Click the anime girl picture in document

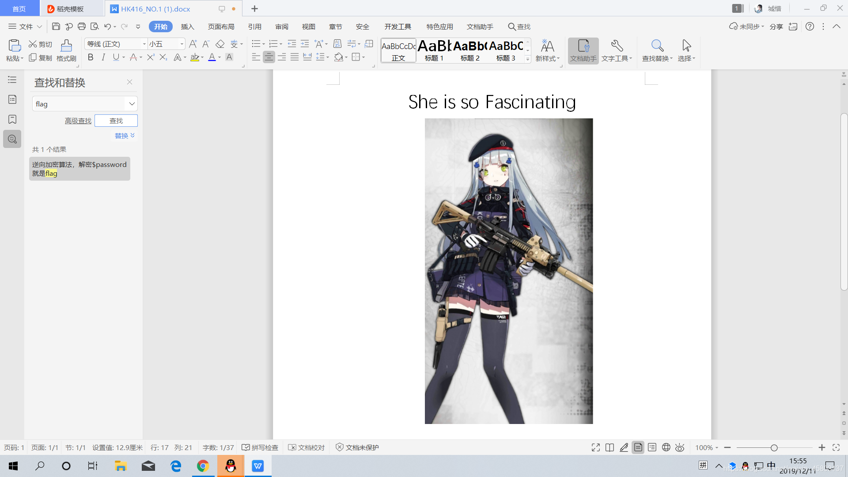(x=509, y=271)
